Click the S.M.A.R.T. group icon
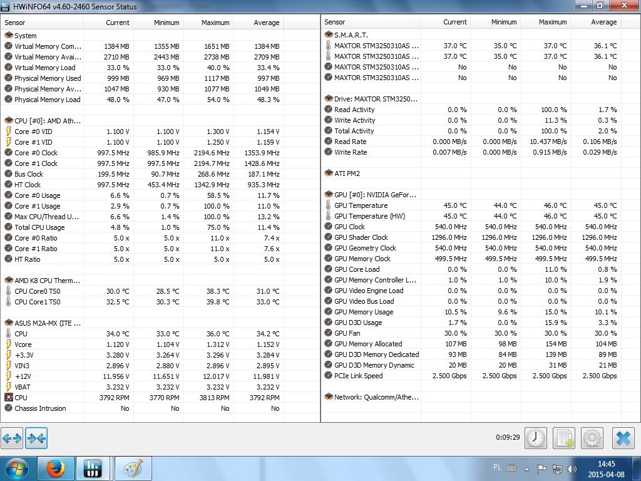Image resolution: width=641 pixels, height=481 pixels. coord(329,35)
